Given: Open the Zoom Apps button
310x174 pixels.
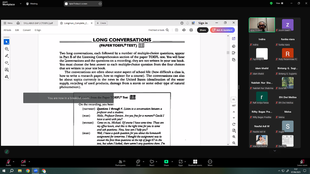Looking at the screenshot, I should [181, 163].
